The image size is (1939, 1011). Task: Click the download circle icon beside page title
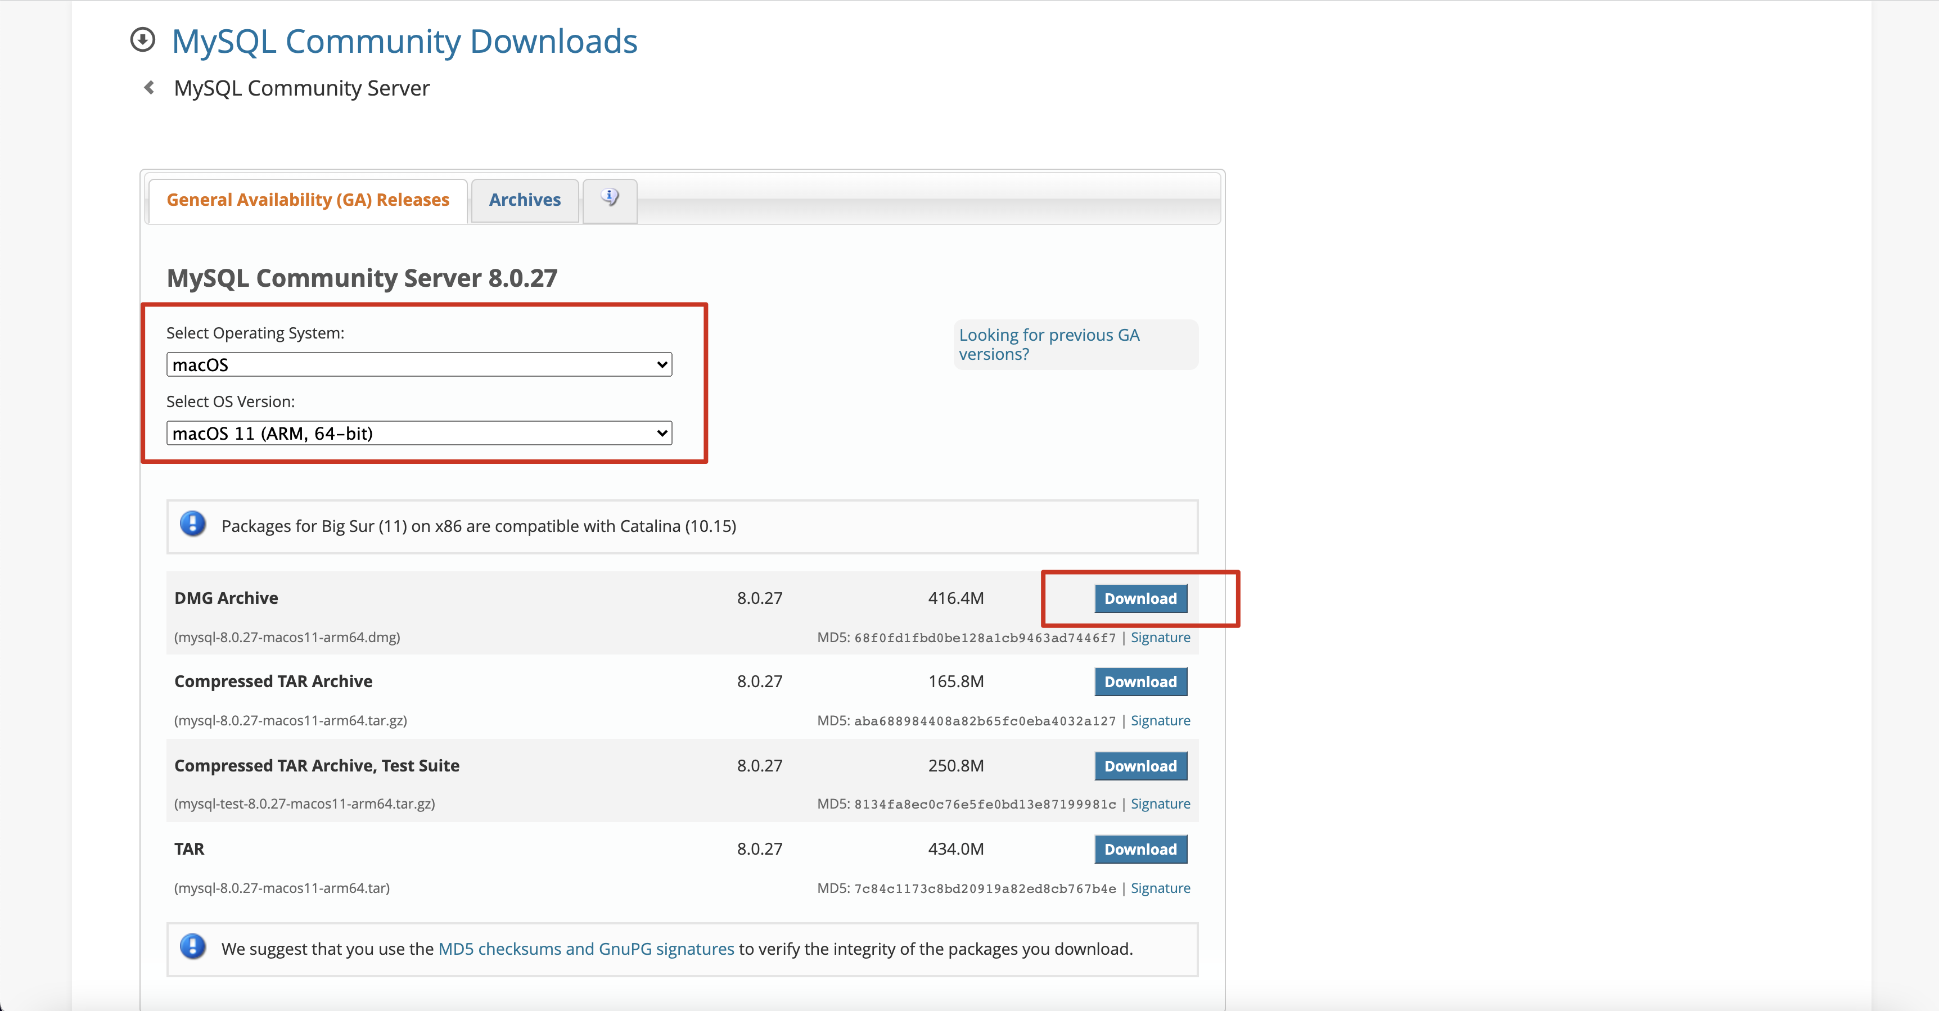tap(142, 40)
